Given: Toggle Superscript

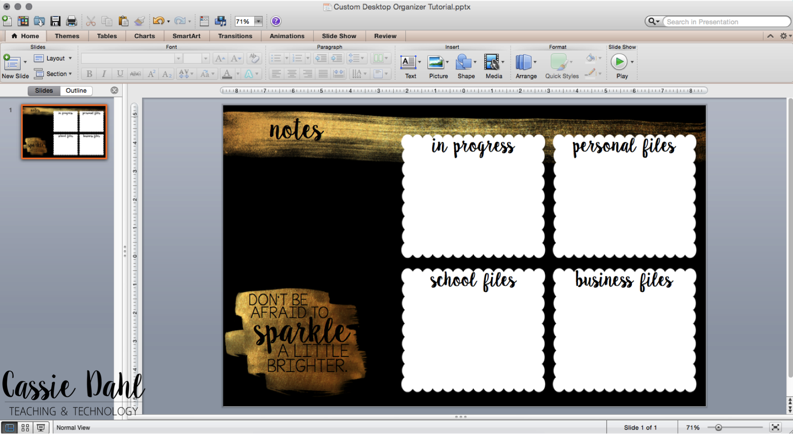Looking at the screenshot, I should pos(151,74).
